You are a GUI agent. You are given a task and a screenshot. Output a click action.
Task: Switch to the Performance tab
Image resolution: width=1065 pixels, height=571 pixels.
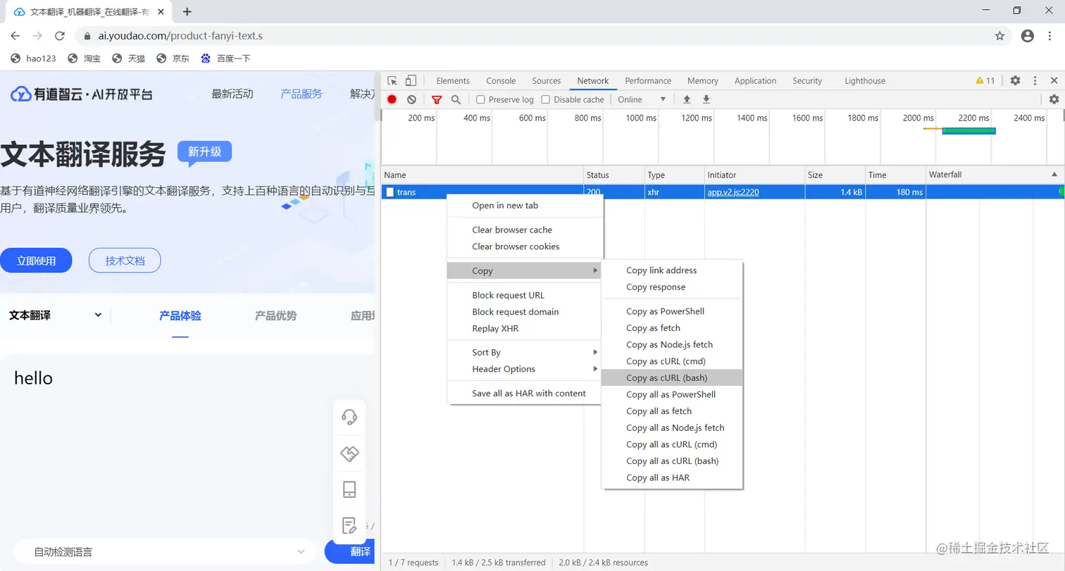(648, 81)
